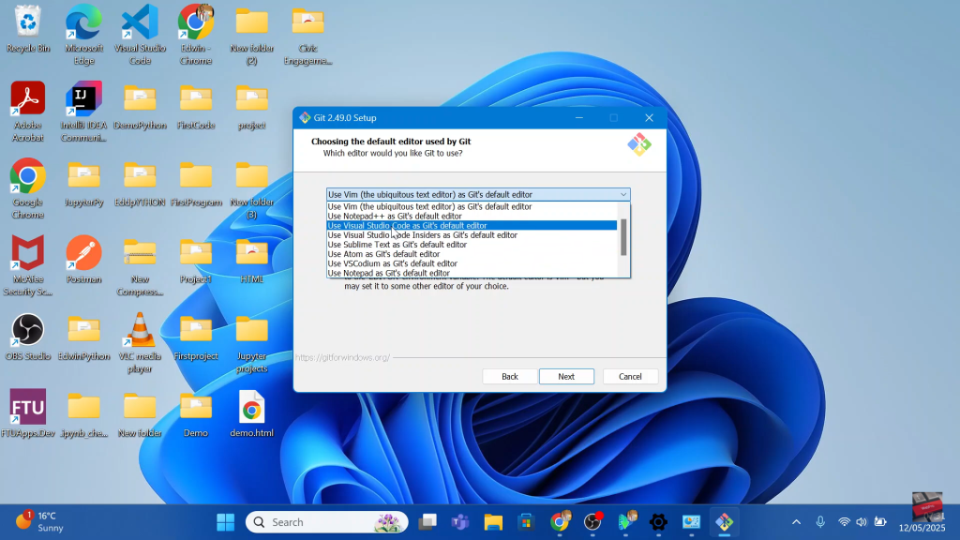Viewport: 960px width, 540px height.
Task: Click the Git Setup taskbar icon
Action: click(x=725, y=521)
